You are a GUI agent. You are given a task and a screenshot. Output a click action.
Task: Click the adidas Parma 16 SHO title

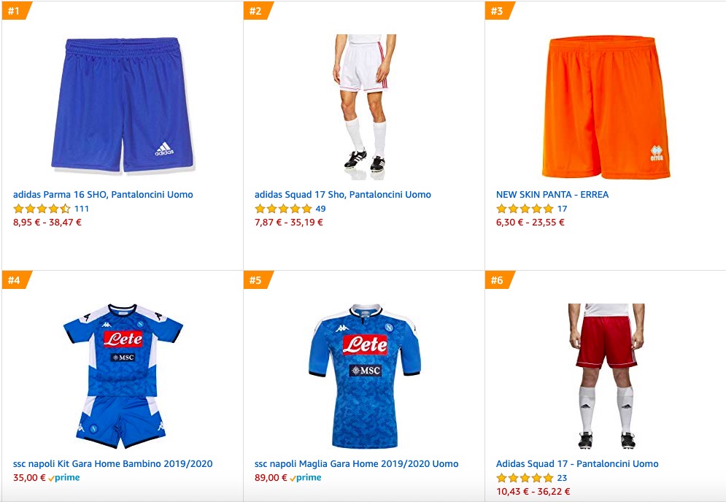103,195
